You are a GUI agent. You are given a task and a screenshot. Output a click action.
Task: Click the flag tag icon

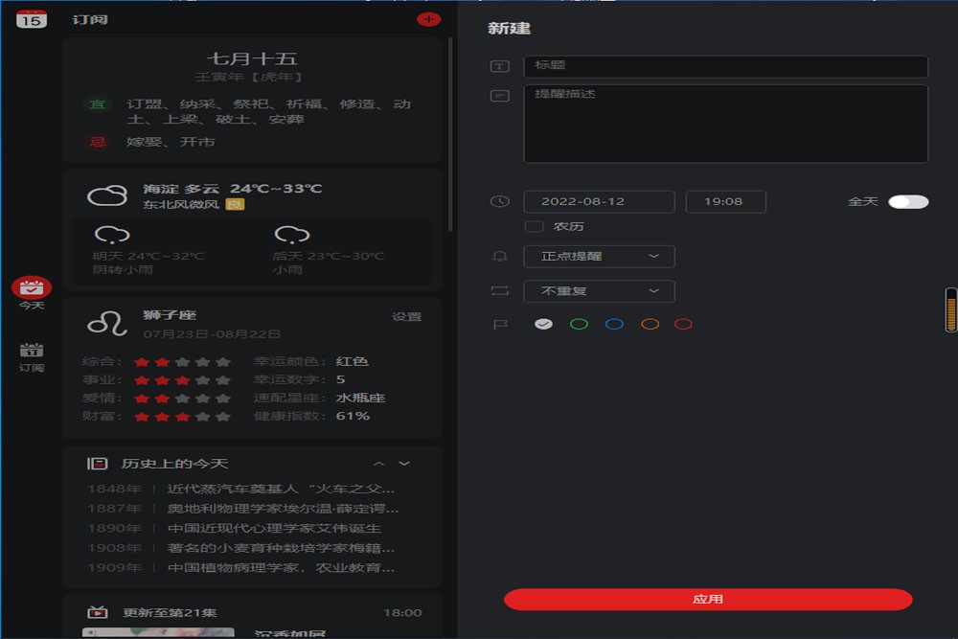click(500, 325)
